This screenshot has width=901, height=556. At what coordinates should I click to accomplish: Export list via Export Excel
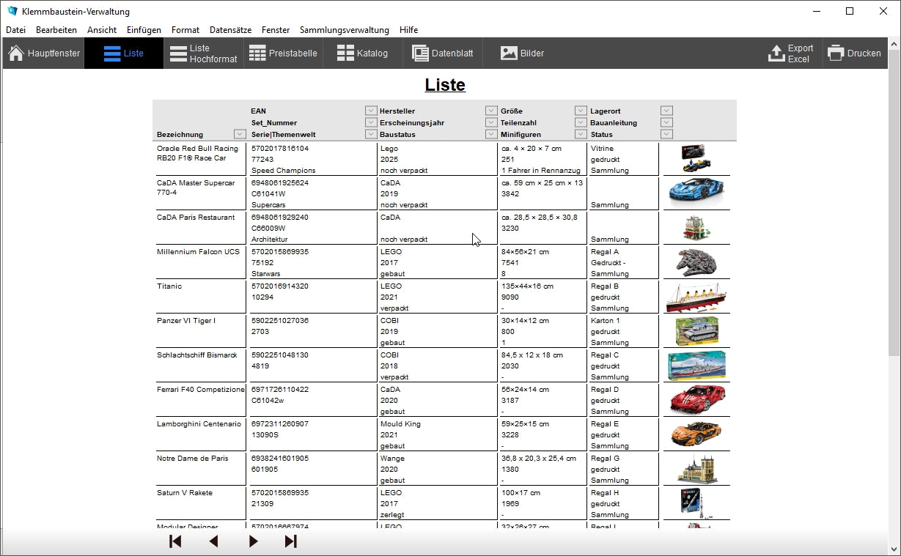[x=790, y=53]
